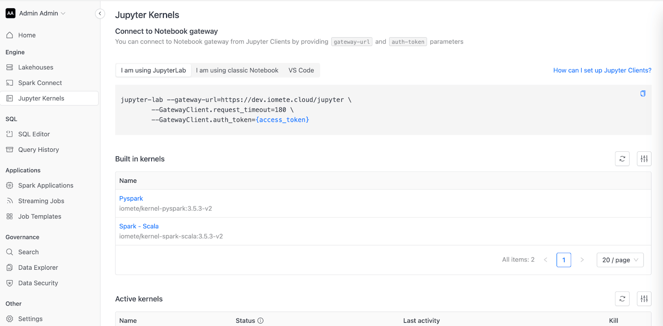Select the I am using JupyterLab tab

(153, 70)
